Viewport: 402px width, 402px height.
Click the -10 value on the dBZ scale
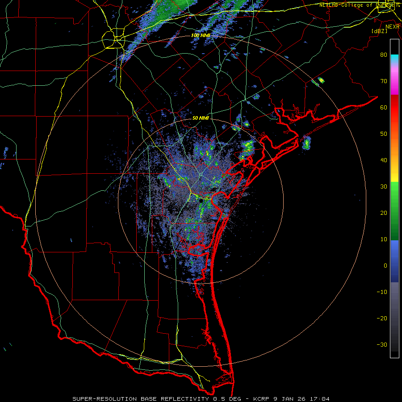[382, 292]
